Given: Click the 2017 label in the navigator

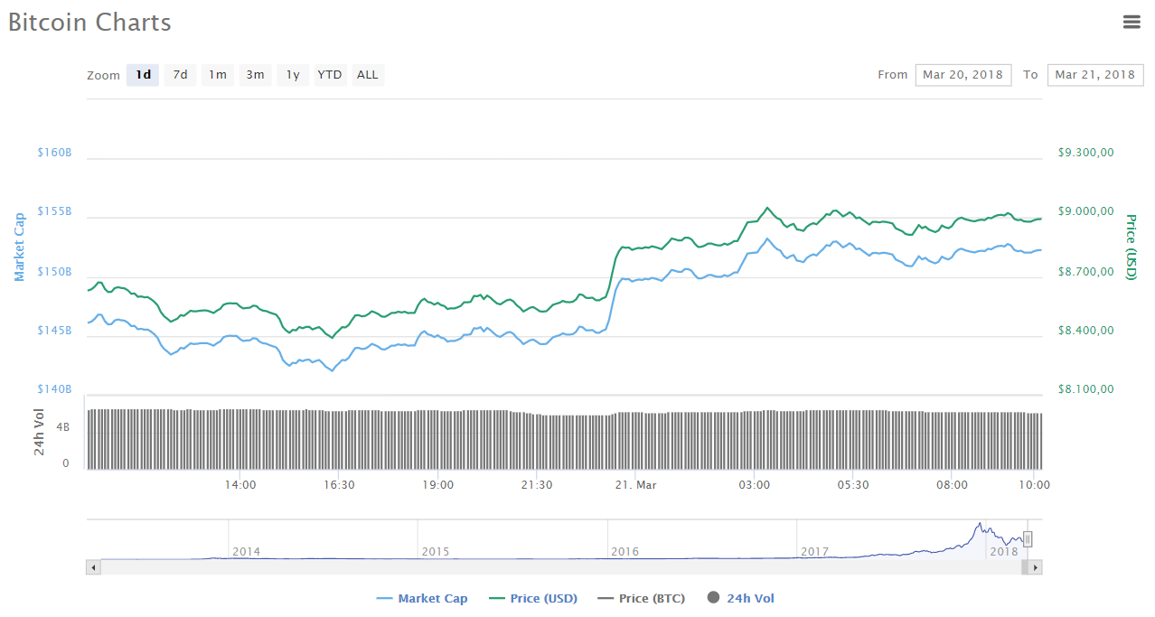Looking at the screenshot, I should click(814, 551).
